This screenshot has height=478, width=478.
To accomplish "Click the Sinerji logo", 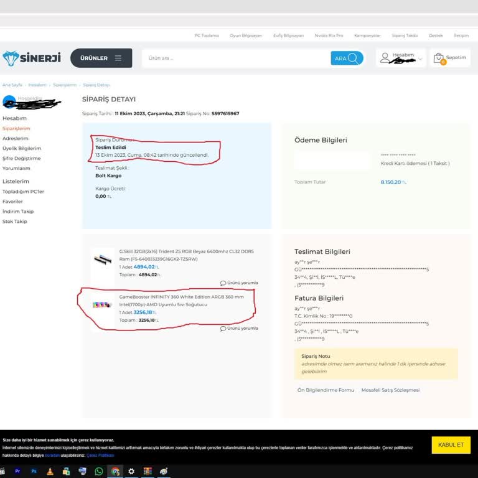I will (x=31, y=58).
